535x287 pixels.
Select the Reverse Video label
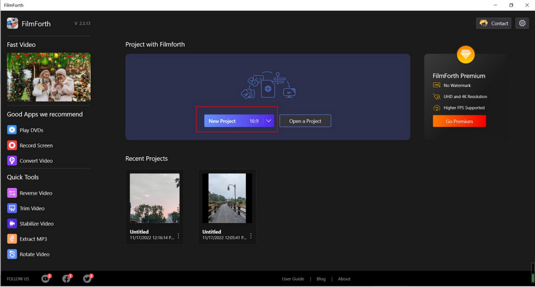tap(36, 193)
